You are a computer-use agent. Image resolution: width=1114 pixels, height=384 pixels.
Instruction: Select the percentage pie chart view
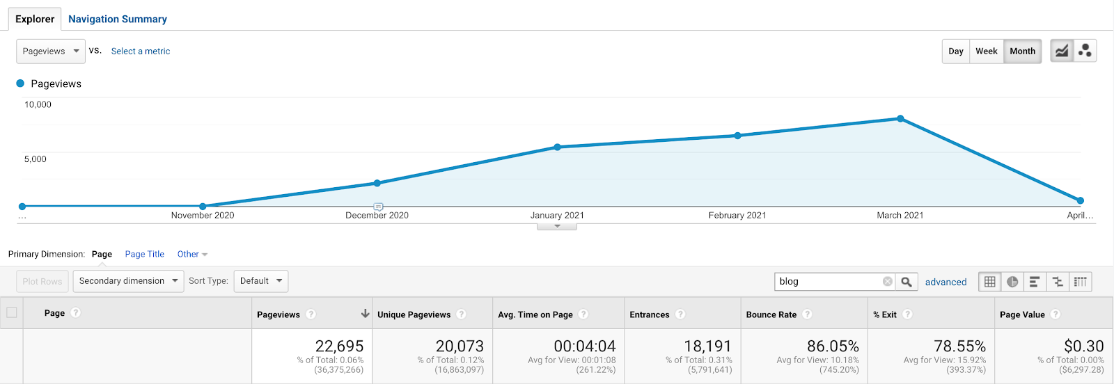pos(1012,282)
